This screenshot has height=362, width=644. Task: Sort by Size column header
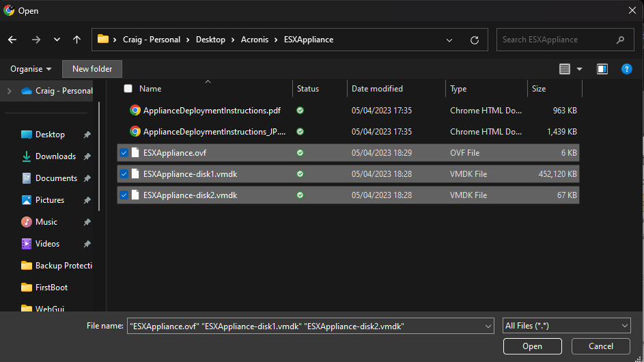click(x=538, y=88)
